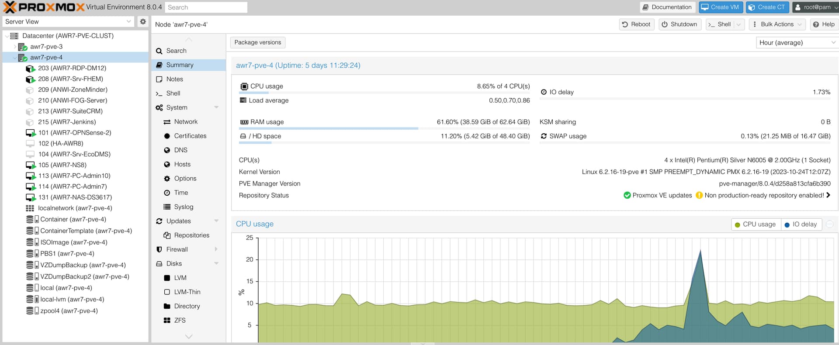Screen dimensions: 839x345
Task: Expand the Firewall menu section
Action: coord(216,249)
